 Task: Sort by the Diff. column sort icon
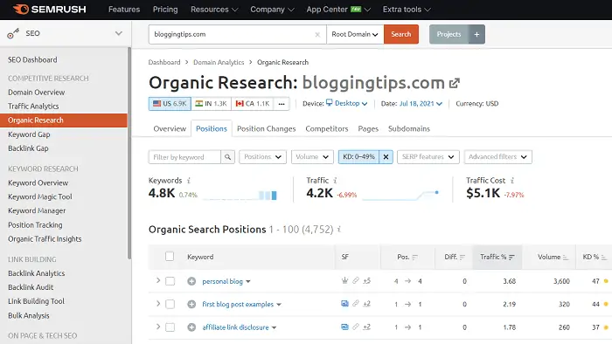point(462,257)
